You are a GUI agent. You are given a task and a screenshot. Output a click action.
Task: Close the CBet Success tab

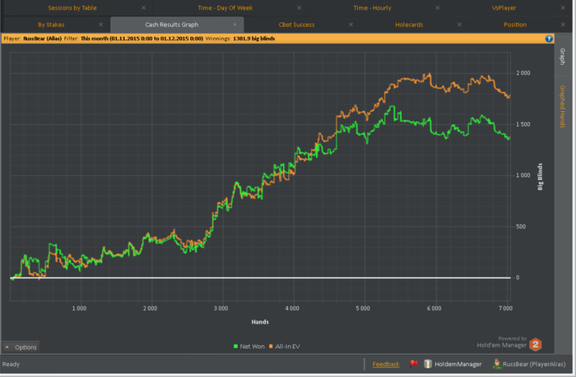click(x=351, y=25)
